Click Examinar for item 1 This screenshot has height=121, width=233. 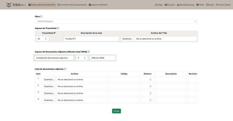[x=49, y=80]
